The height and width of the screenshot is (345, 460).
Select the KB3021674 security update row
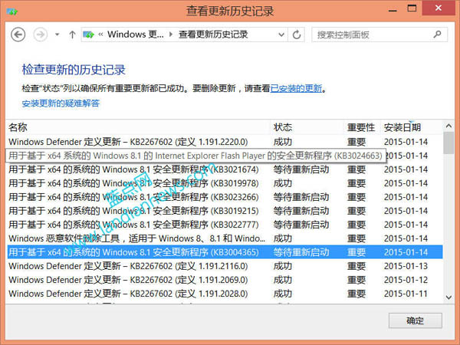click(x=225, y=169)
